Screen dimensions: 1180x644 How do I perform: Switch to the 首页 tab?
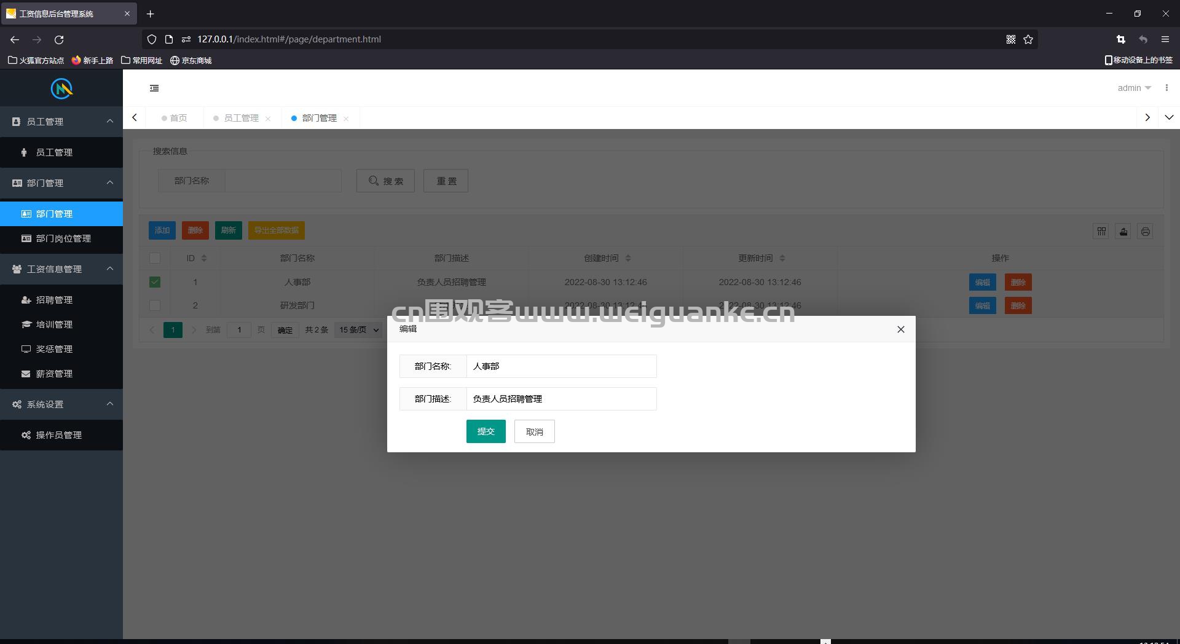click(x=175, y=118)
